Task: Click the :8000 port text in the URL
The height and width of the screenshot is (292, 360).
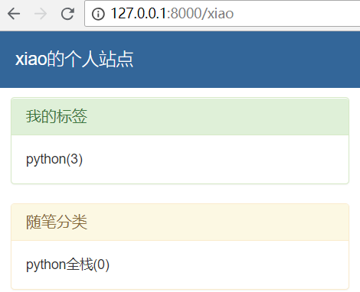Action: tap(184, 13)
